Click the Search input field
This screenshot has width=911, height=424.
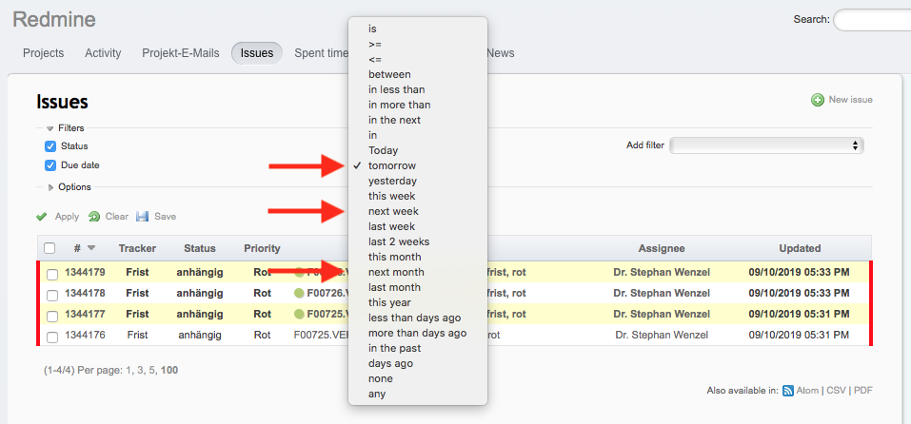click(871, 20)
